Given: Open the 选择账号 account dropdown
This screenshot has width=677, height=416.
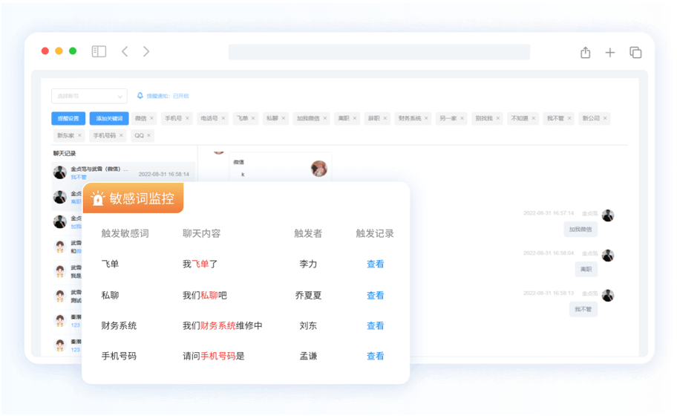Looking at the screenshot, I should tap(89, 96).
